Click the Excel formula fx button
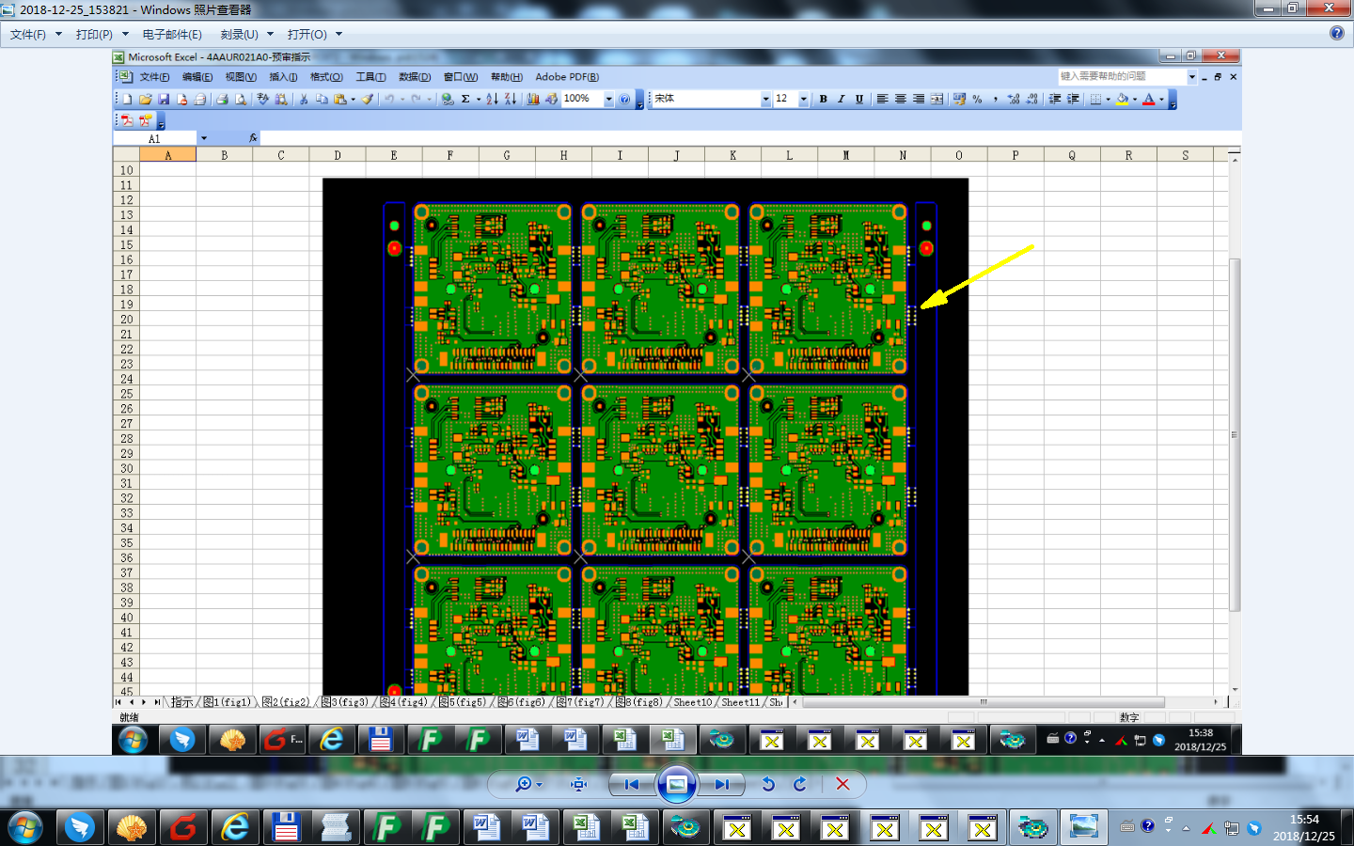The height and width of the screenshot is (846, 1354). coord(253,138)
